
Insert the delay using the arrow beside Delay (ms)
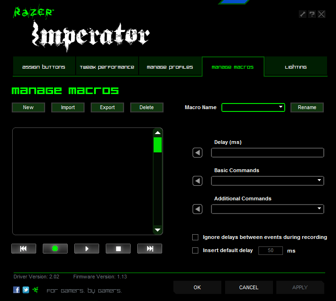pyautogui.click(x=197, y=153)
